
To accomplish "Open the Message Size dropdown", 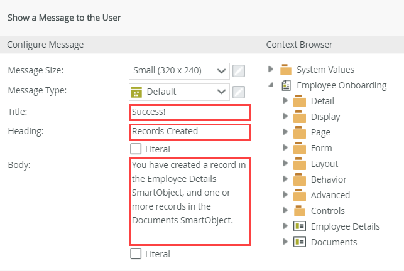I will tap(178, 70).
